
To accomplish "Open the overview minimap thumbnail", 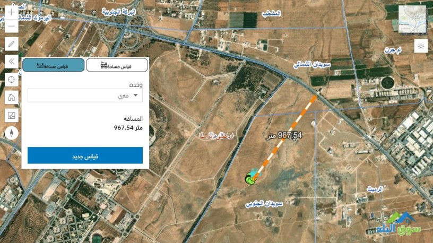I will point(412,19).
